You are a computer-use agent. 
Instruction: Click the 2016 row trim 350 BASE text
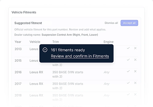(68, 74)
